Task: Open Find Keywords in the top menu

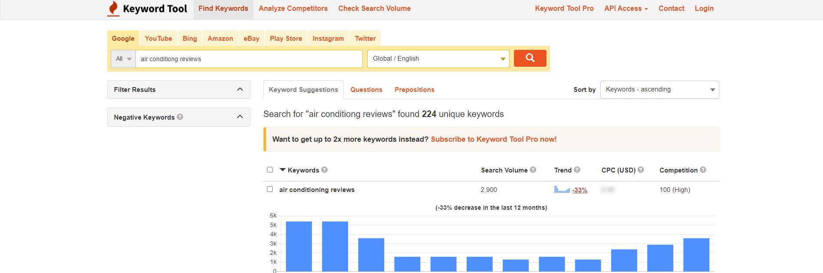Action: (x=223, y=9)
